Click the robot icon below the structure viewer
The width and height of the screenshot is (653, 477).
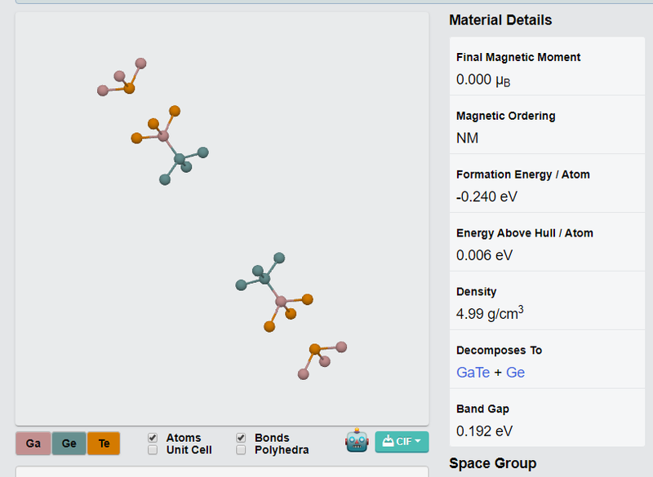(x=357, y=441)
